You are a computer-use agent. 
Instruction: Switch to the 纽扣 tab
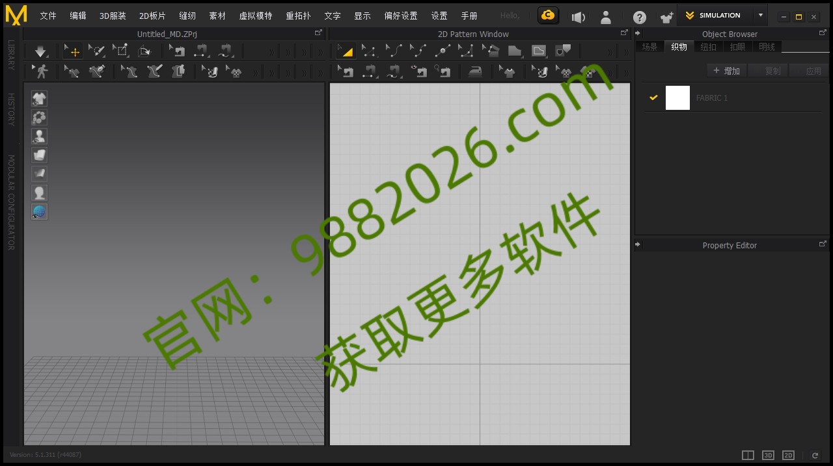[x=708, y=47]
